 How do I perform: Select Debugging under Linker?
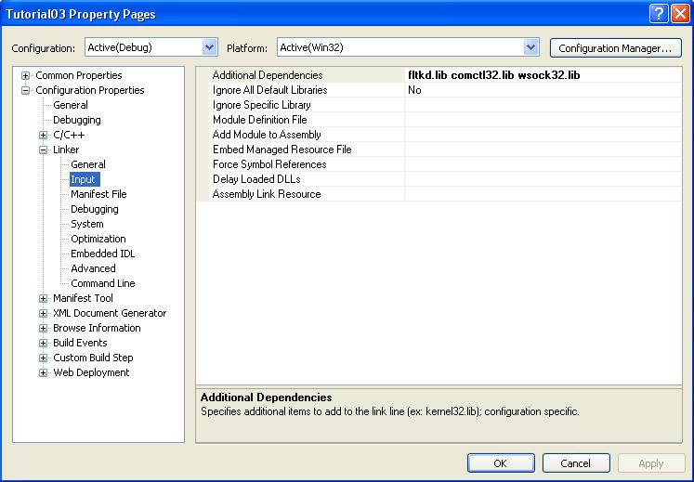95,209
